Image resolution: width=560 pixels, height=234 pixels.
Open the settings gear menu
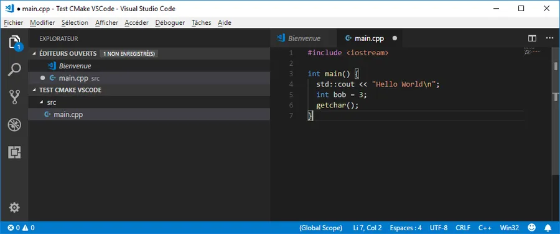tap(14, 208)
